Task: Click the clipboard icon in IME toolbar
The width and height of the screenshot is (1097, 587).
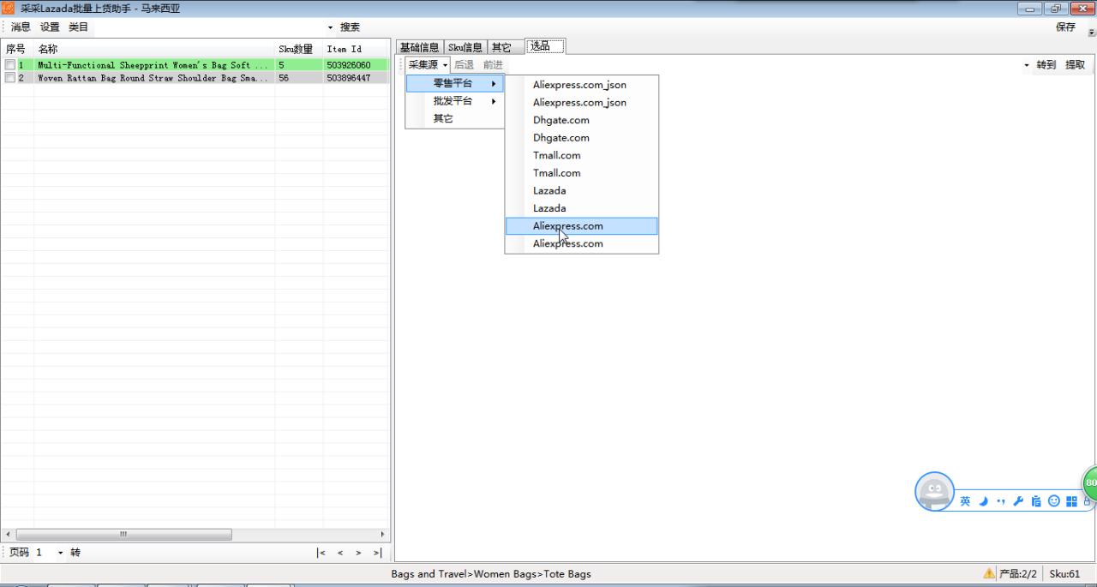Action: tap(1036, 501)
